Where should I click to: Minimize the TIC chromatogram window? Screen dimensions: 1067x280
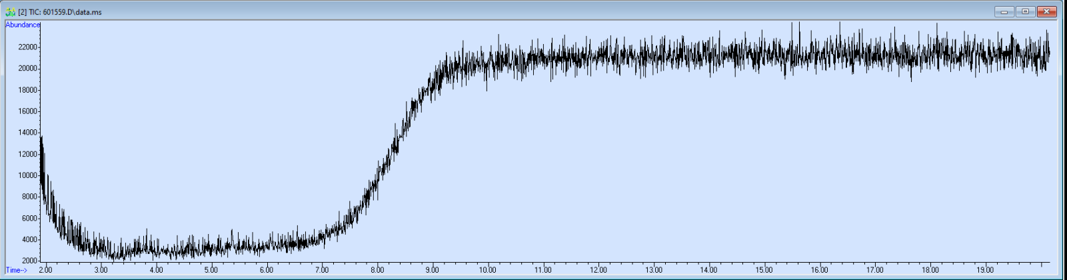tap(1004, 11)
